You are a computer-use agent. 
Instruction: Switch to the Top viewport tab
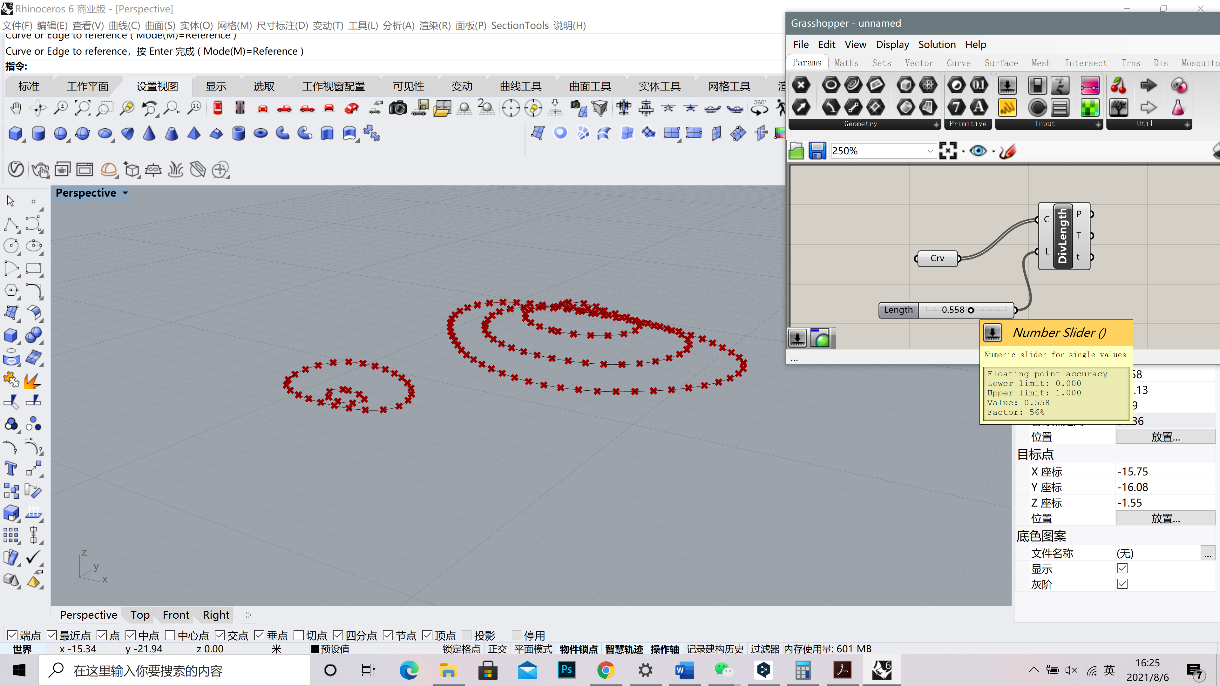point(140,615)
